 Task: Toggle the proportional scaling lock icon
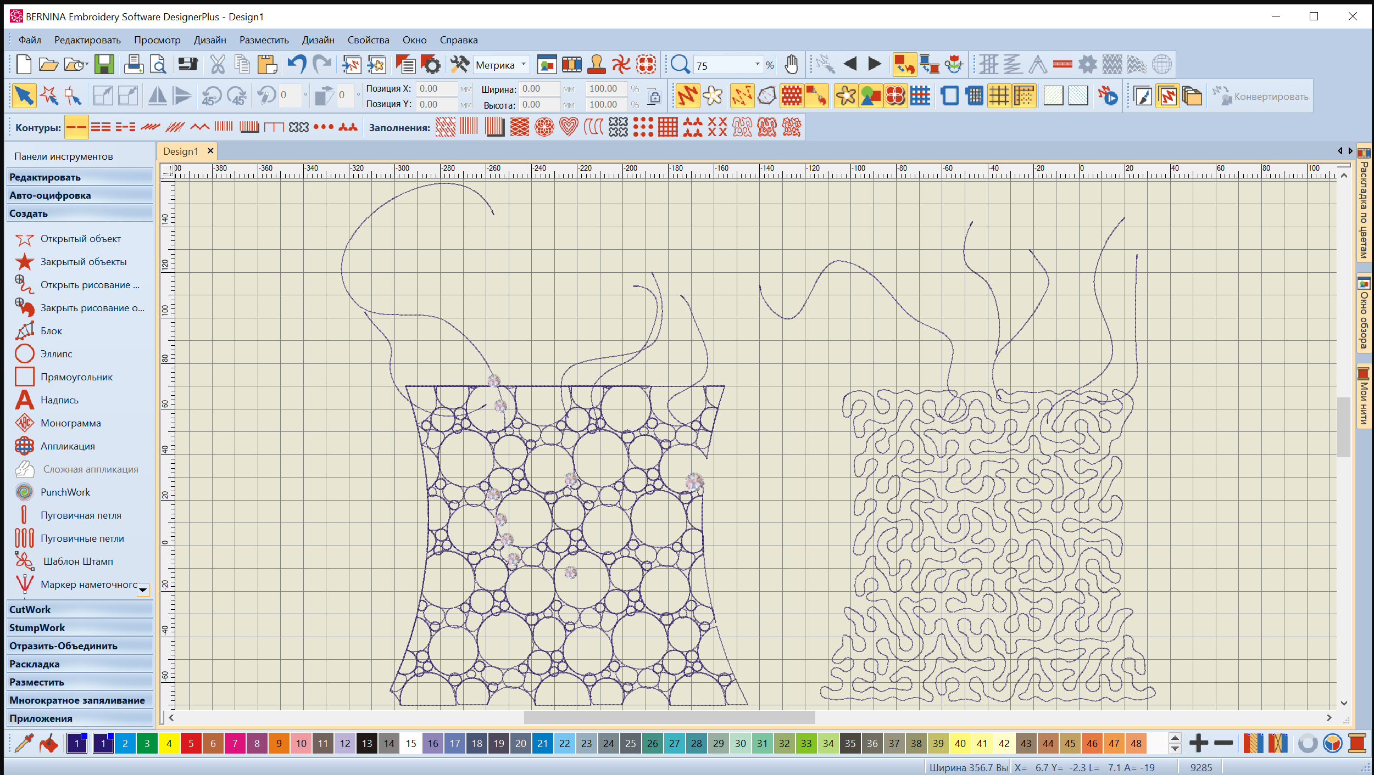coord(654,97)
